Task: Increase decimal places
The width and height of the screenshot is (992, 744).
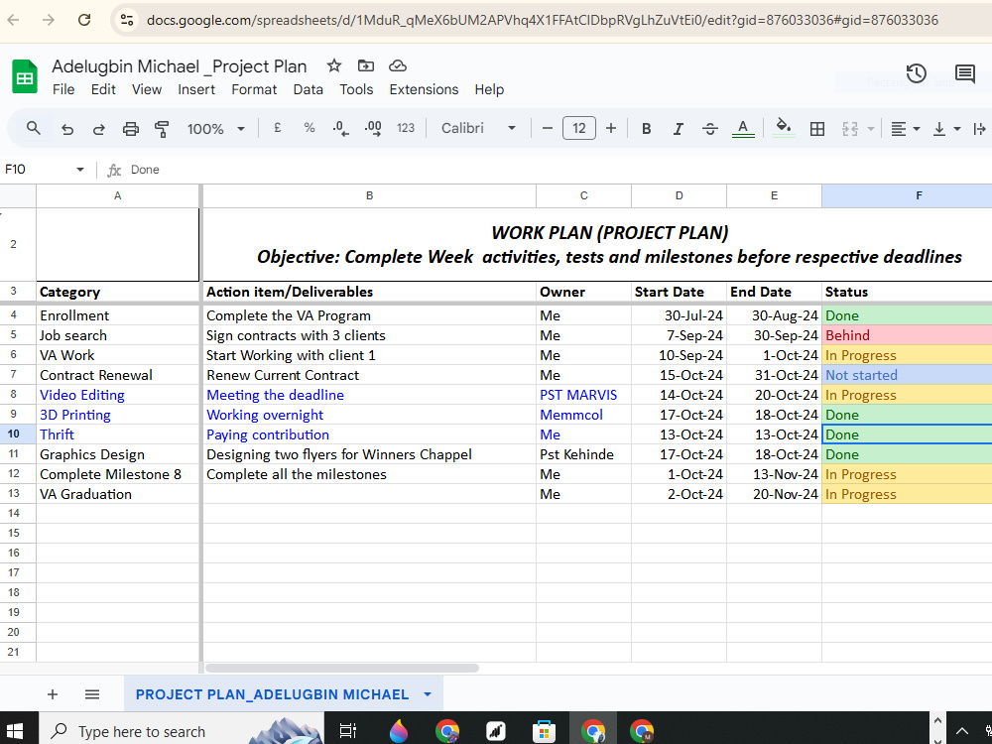Action: tap(373, 129)
